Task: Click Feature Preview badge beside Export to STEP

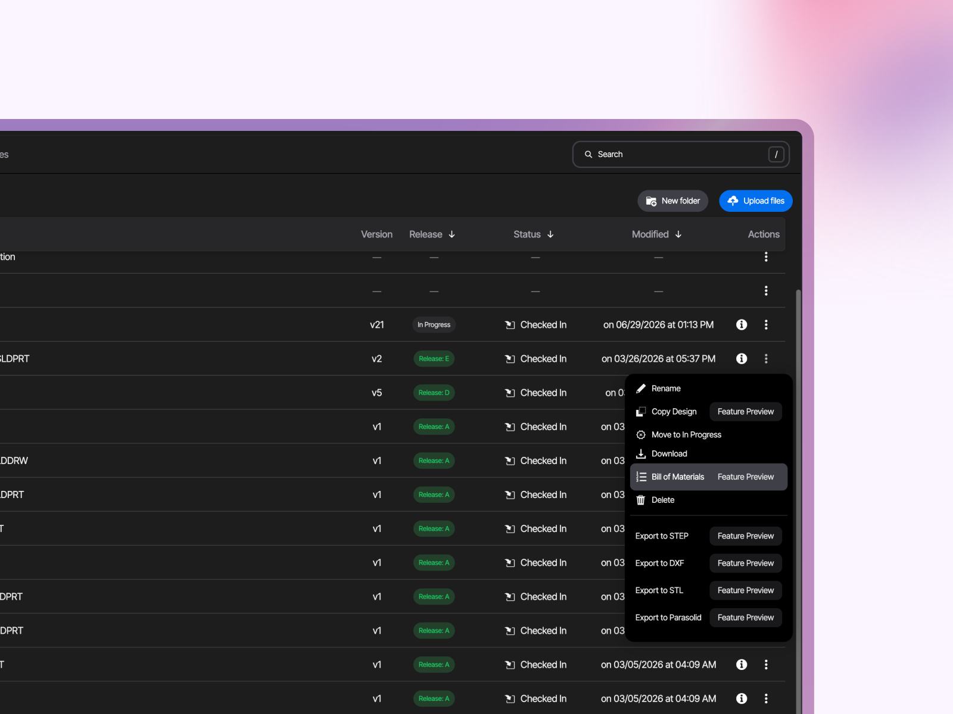Action: click(x=746, y=536)
